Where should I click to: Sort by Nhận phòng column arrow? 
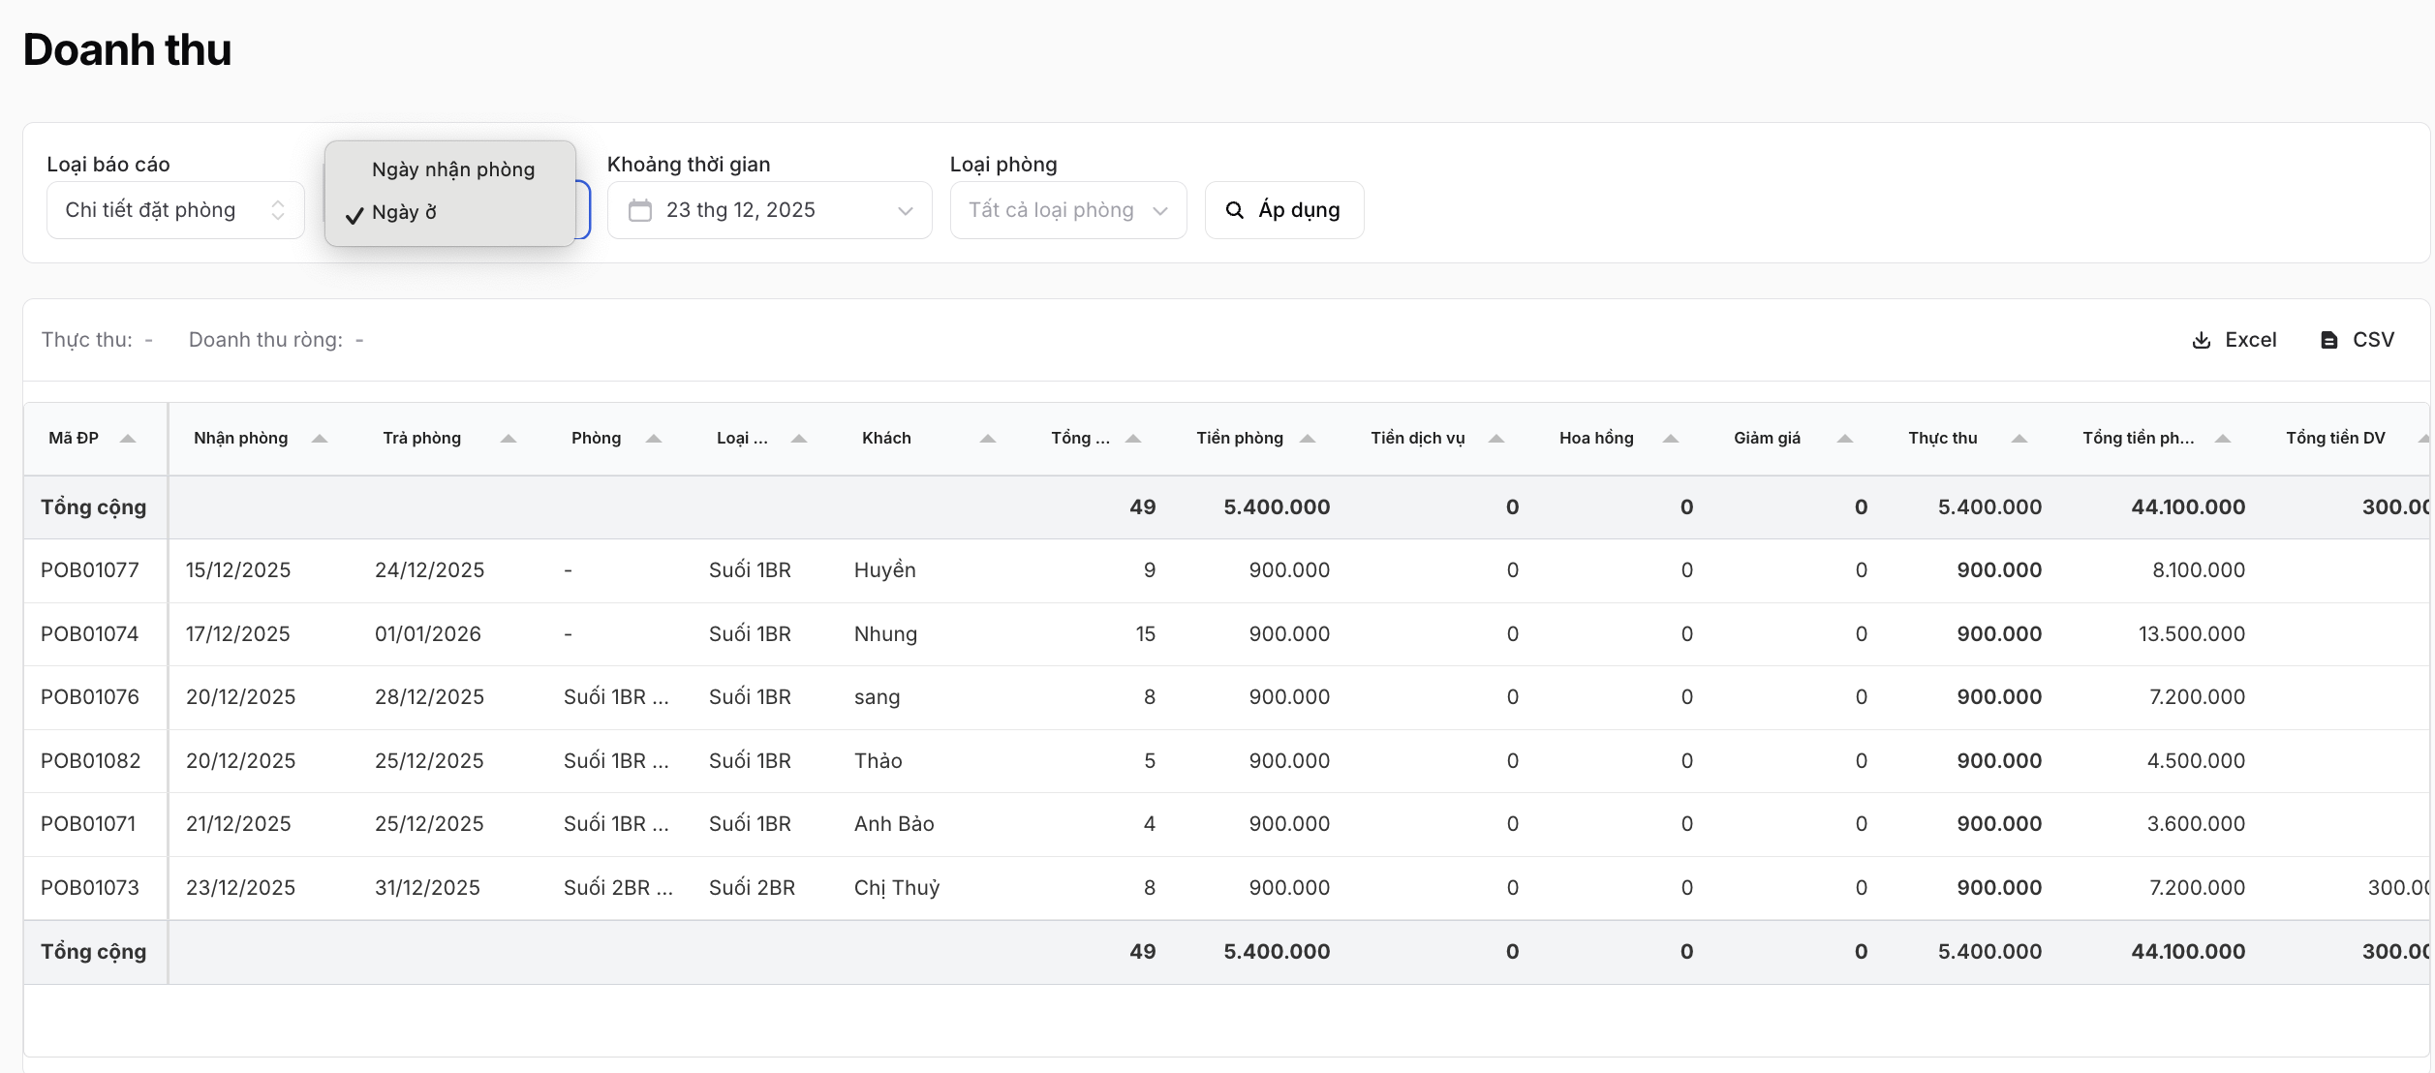point(319,439)
